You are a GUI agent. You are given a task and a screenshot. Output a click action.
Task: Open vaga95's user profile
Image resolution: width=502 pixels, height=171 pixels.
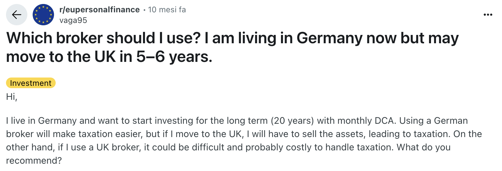tap(73, 20)
